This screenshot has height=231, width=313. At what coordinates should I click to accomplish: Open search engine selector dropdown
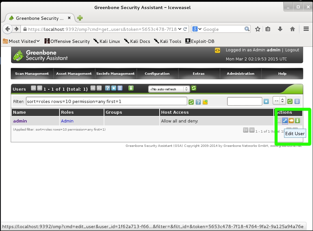[x=197, y=29]
